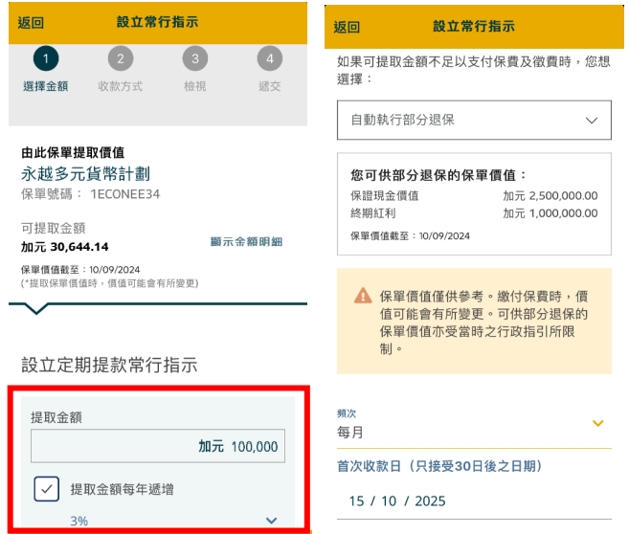The image size is (629, 534).
Task: Collapse the policy details notch arrow
Action: (x=36, y=308)
